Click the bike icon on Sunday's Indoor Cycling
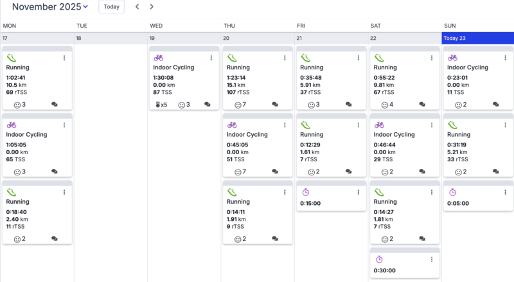This screenshot has width=514, height=282. (453, 58)
